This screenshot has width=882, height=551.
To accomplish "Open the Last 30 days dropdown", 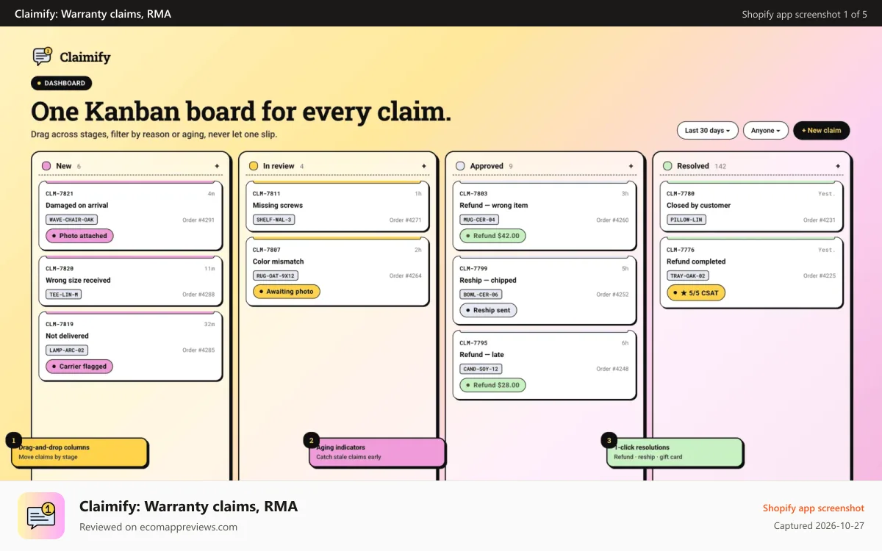I will pos(707,130).
